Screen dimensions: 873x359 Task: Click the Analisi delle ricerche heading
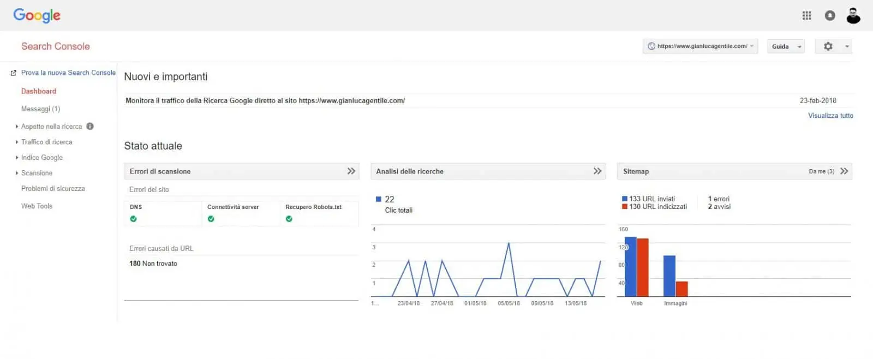point(410,171)
